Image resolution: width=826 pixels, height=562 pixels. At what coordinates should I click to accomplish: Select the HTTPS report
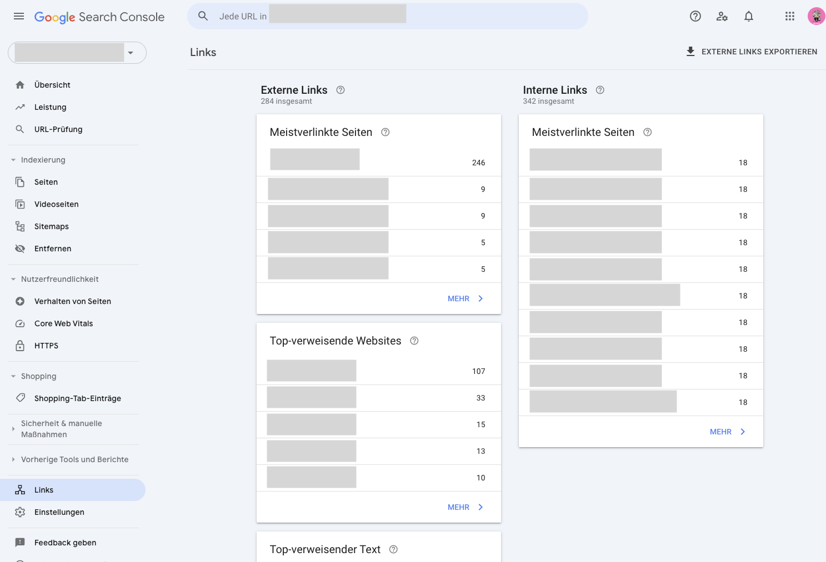(x=46, y=345)
